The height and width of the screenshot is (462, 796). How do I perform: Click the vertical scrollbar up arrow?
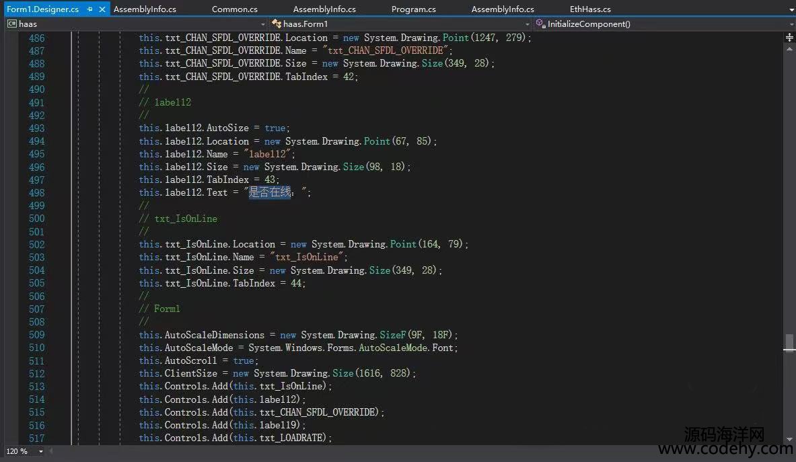coord(789,48)
